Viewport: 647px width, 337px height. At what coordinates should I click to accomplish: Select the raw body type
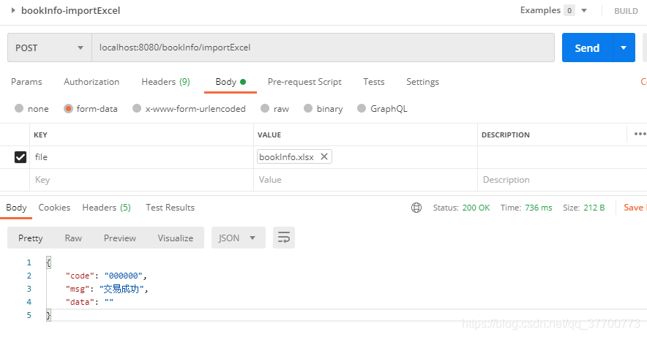265,108
